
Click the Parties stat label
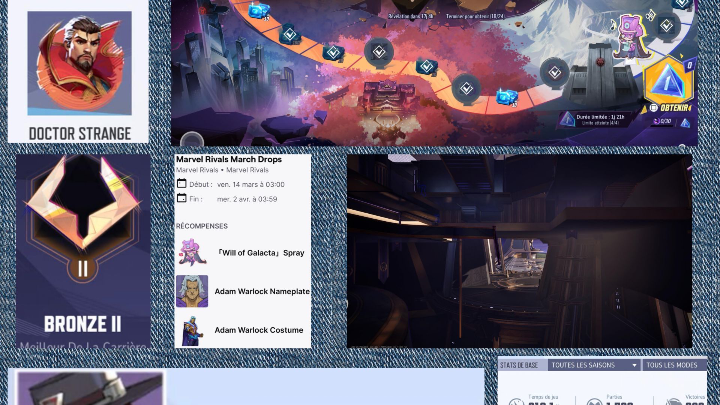(x=614, y=397)
